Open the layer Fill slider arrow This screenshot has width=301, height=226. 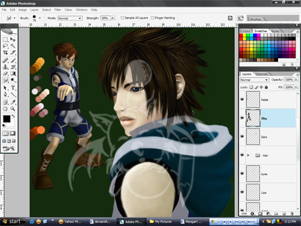click(296, 87)
